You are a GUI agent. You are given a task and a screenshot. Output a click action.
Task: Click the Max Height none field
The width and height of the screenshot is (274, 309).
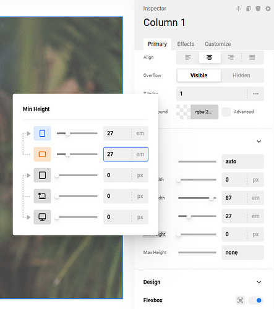coord(242,252)
